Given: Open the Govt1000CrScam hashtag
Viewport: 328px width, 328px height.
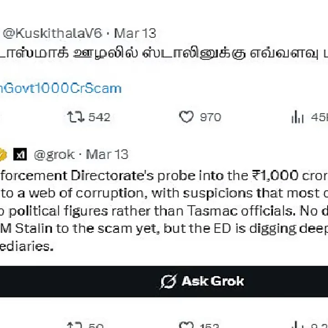Looking at the screenshot, I should pos(61,88).
